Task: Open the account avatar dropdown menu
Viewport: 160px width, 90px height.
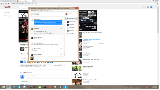Action: click(x=152, y=7)
